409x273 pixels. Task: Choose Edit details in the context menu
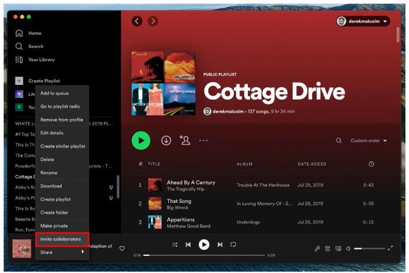pyautogui.click(x=62, y=133)
